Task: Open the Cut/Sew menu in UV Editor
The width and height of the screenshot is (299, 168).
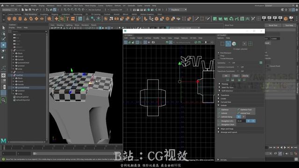Action: click(148, 38)
